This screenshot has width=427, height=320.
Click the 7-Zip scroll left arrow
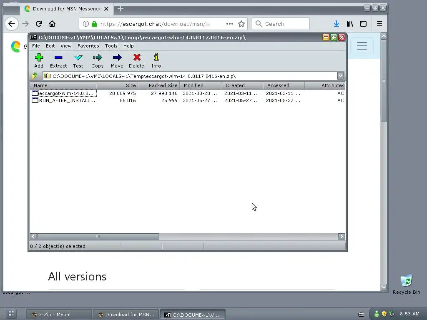click(33, 237)
